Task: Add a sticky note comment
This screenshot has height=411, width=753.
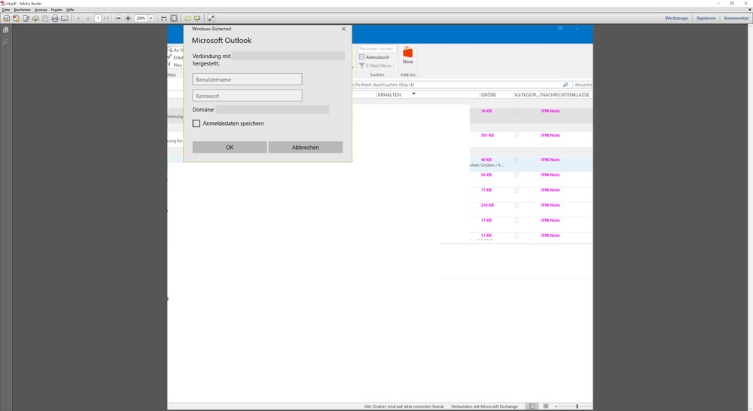Action: 187,18
